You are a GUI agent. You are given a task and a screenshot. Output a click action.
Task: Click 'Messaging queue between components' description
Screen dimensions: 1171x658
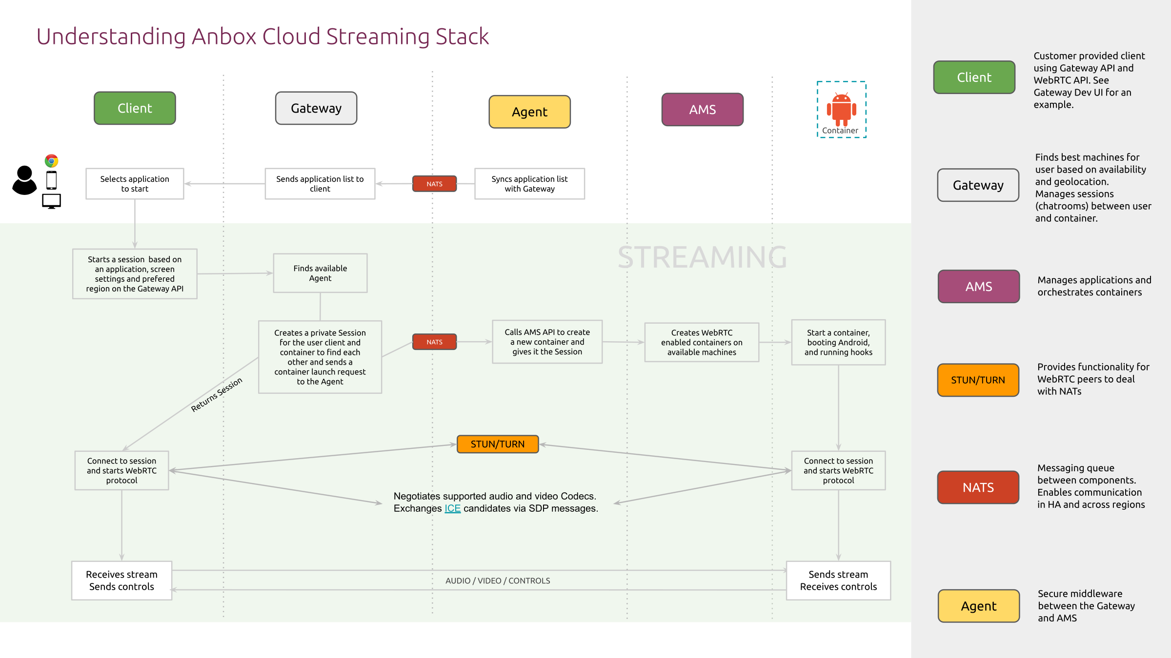(x=1091, y=486)
